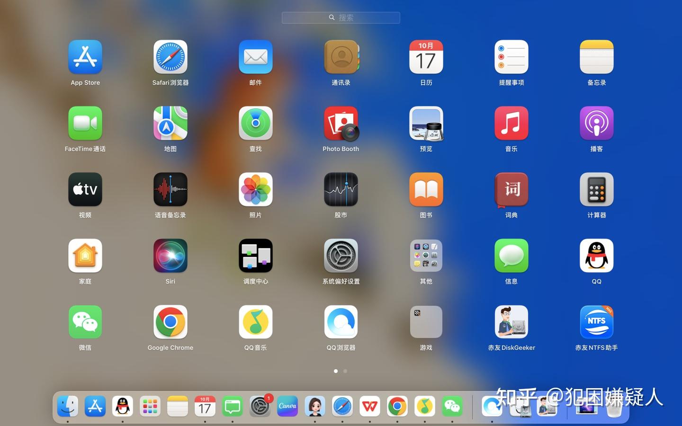Open the 播客 Podcasts app
This screenshot has width=682, height=426.
pyautogui.click(x=597, y=123)
